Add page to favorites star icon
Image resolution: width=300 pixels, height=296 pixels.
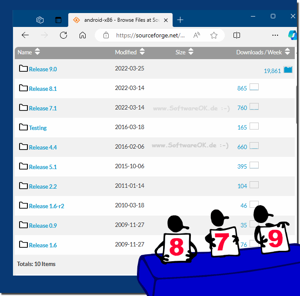click(x=214, y=35)
